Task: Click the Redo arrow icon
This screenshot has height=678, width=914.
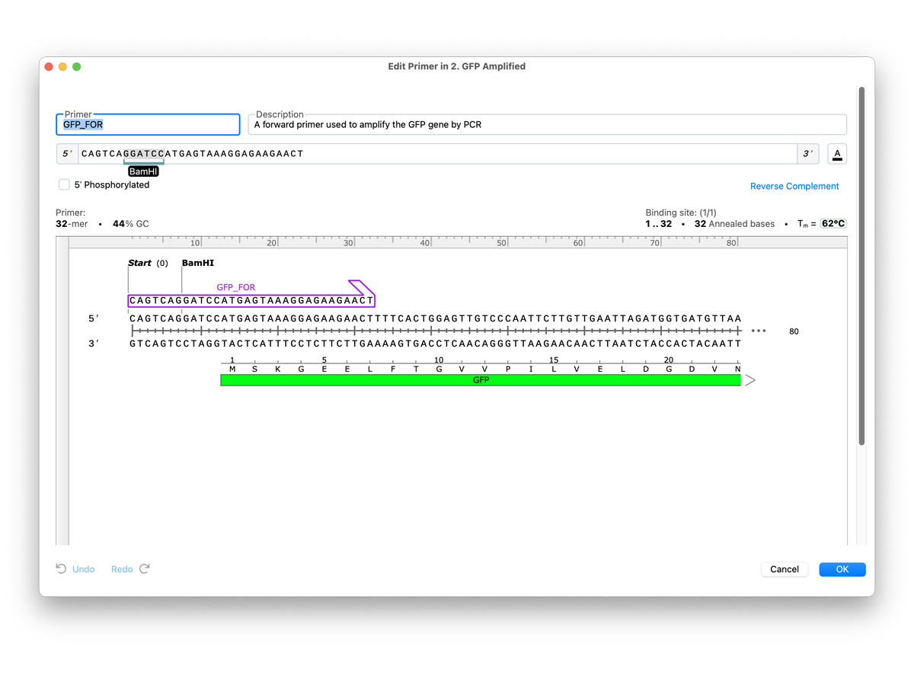Action: [x=145, y=569]
